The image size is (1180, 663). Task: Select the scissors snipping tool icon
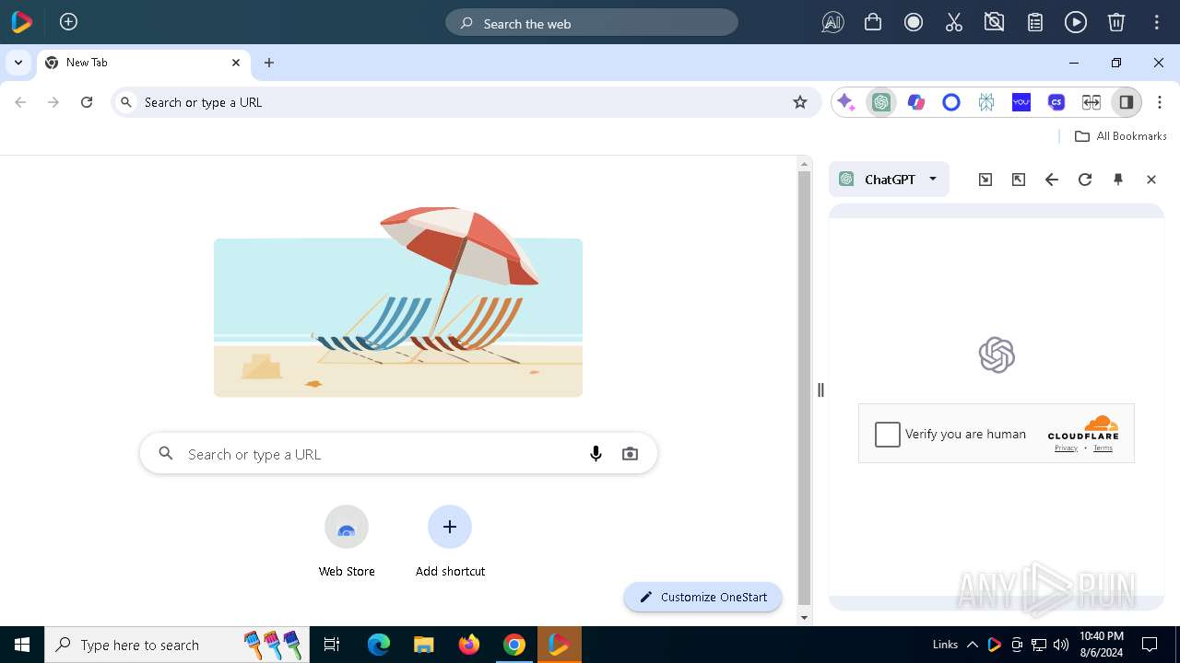coord(954,23)
